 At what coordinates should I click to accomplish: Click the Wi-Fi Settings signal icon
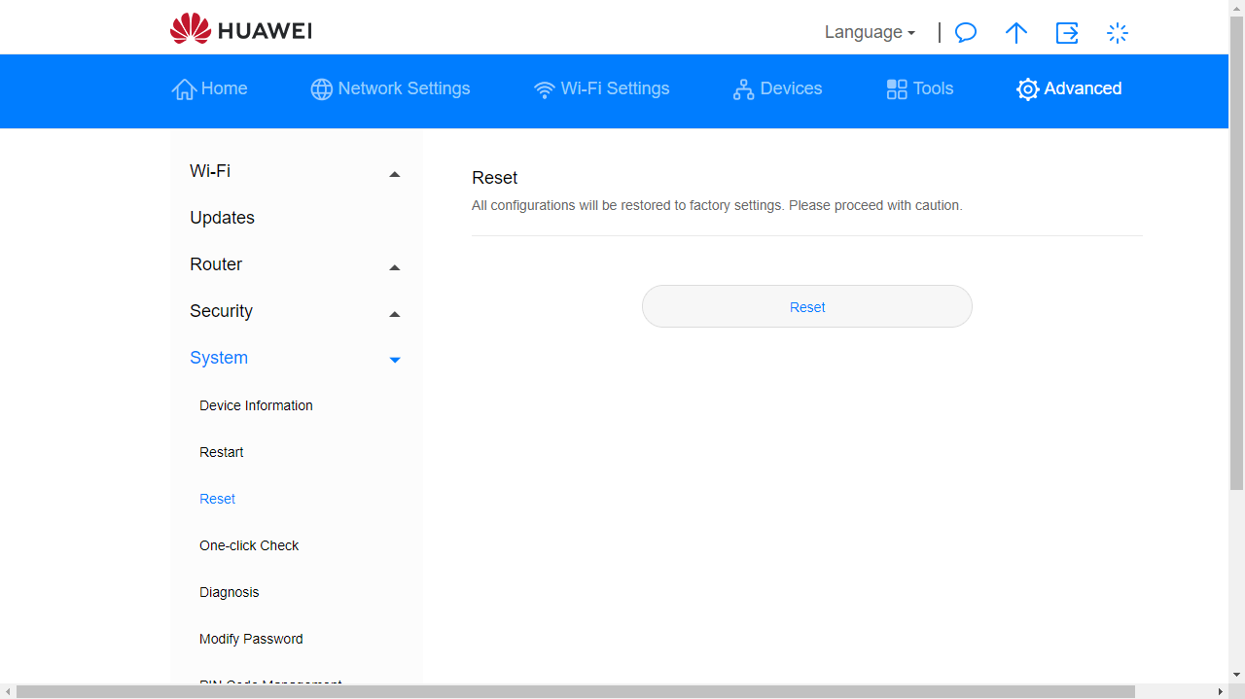545,89
